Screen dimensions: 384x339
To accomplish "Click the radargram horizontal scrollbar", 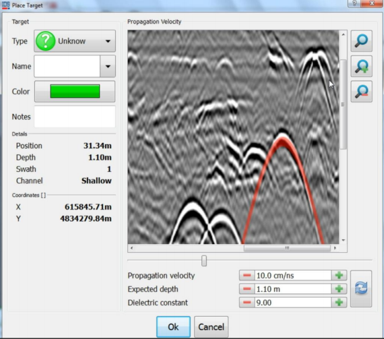I will coord(287,247).
